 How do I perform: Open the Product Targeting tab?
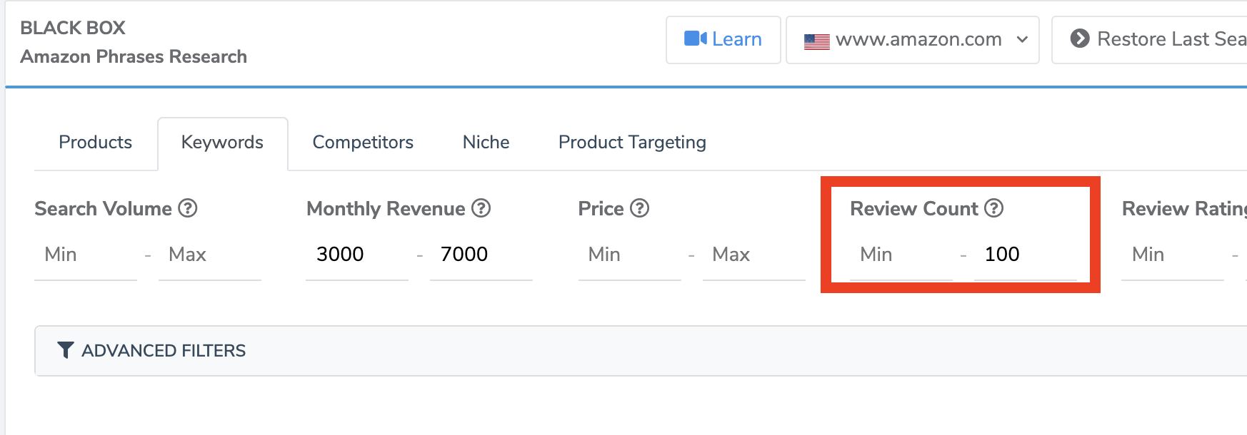point(632,143)
